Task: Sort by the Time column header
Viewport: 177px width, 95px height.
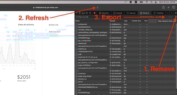Action: click(146, 21)
